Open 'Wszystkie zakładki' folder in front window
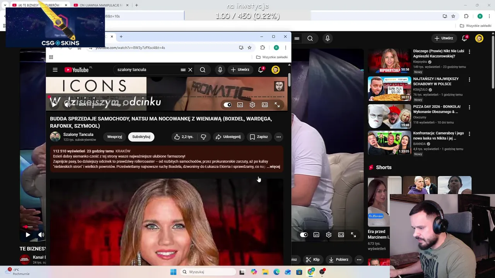The width and height of the screenshot is (495, 278). pyautogui.click(x=272, y=57)
